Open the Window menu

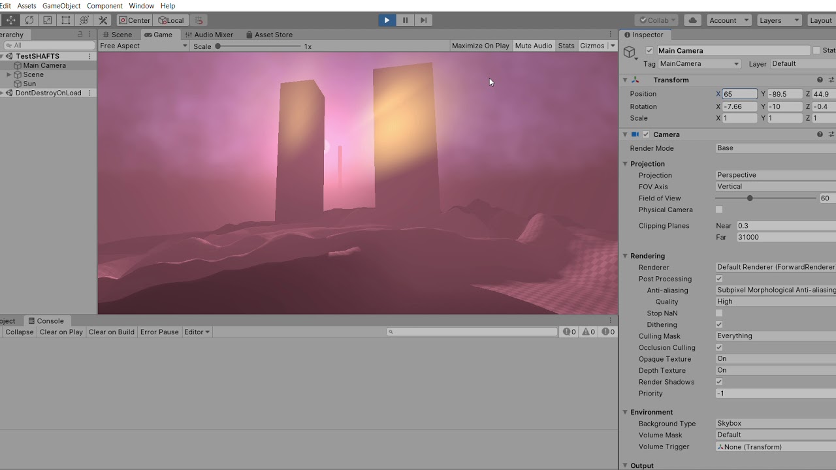click(x=141, y=6)
